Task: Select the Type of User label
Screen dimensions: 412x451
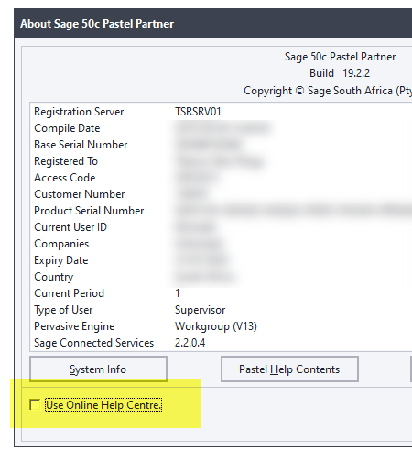Action: (63, 310)
